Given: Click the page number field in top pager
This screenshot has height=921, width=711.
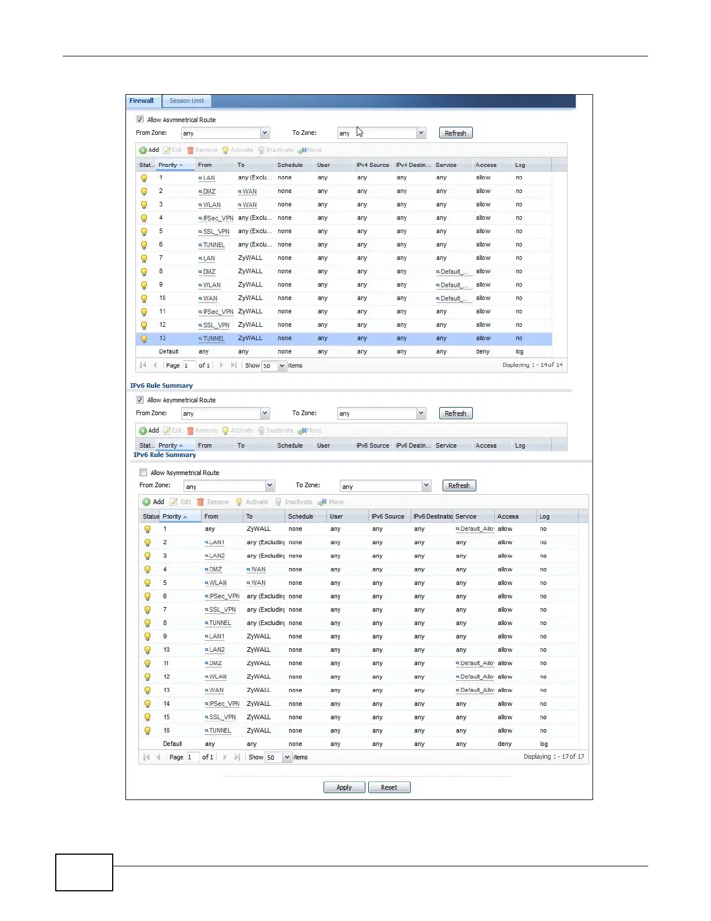Looking at the screenshot, I should pyautogui.click(x=189, y=366).
